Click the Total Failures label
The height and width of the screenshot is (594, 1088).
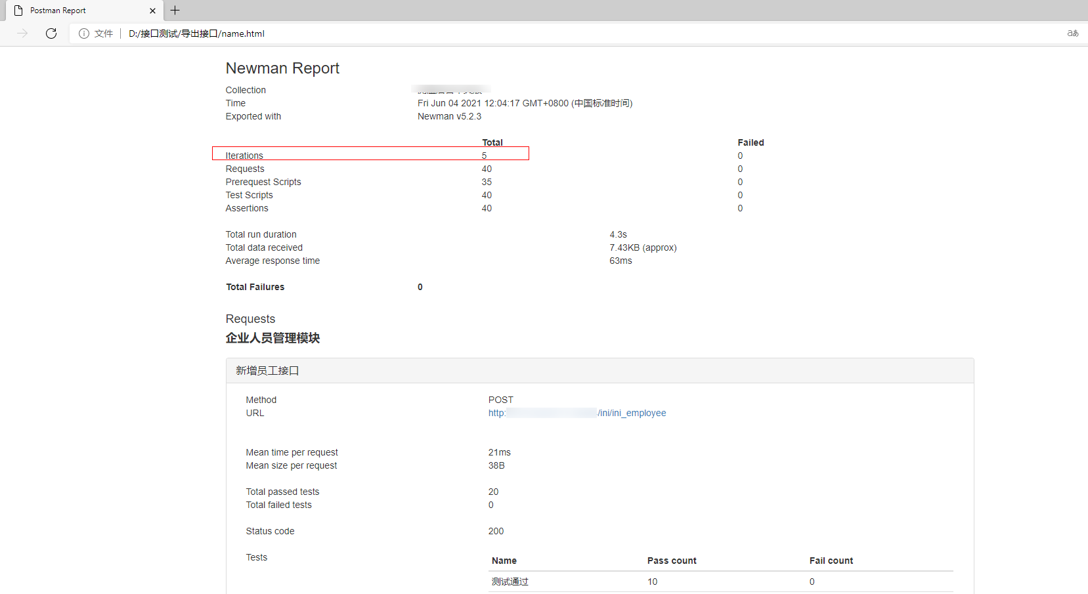coord(255,287)
